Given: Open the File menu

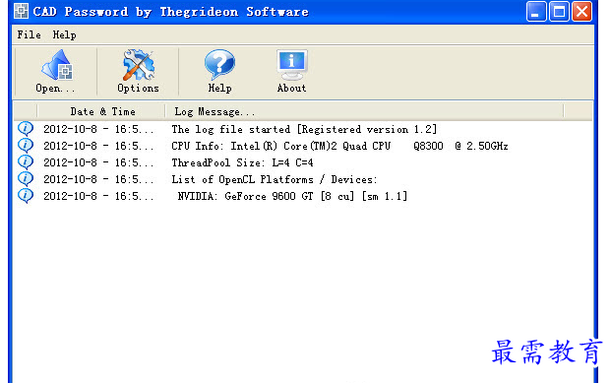Looking at the screenshot, I should click(29, 34).
